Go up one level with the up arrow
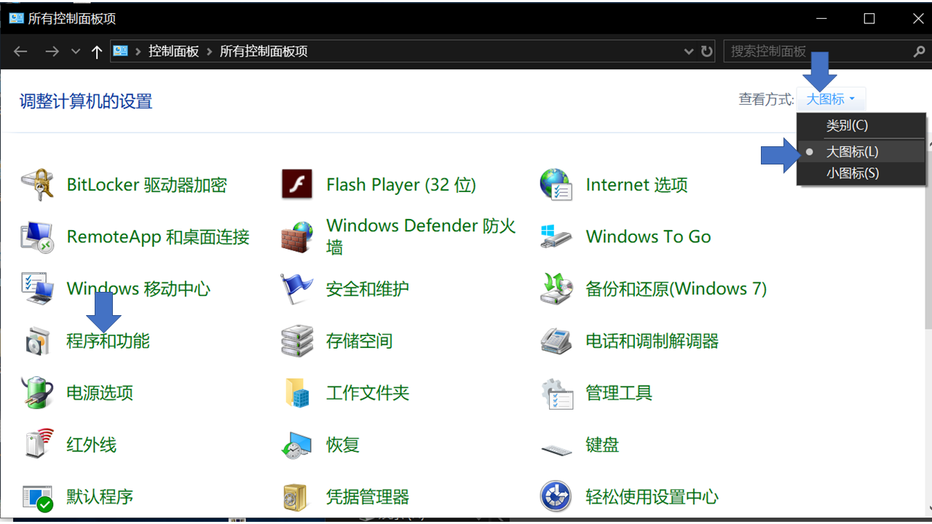The image size is (932, 524). (97, 52)
